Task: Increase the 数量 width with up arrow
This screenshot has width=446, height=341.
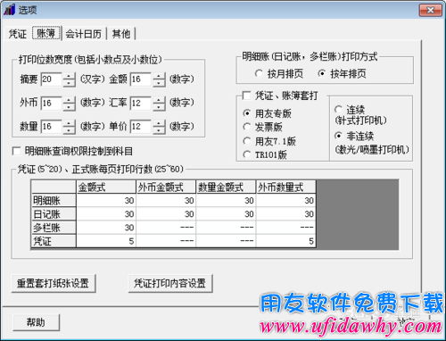Action: tap(69, 123)
